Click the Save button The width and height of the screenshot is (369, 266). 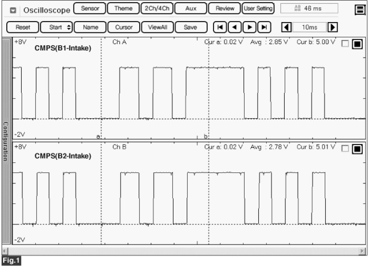click(190, 27)
